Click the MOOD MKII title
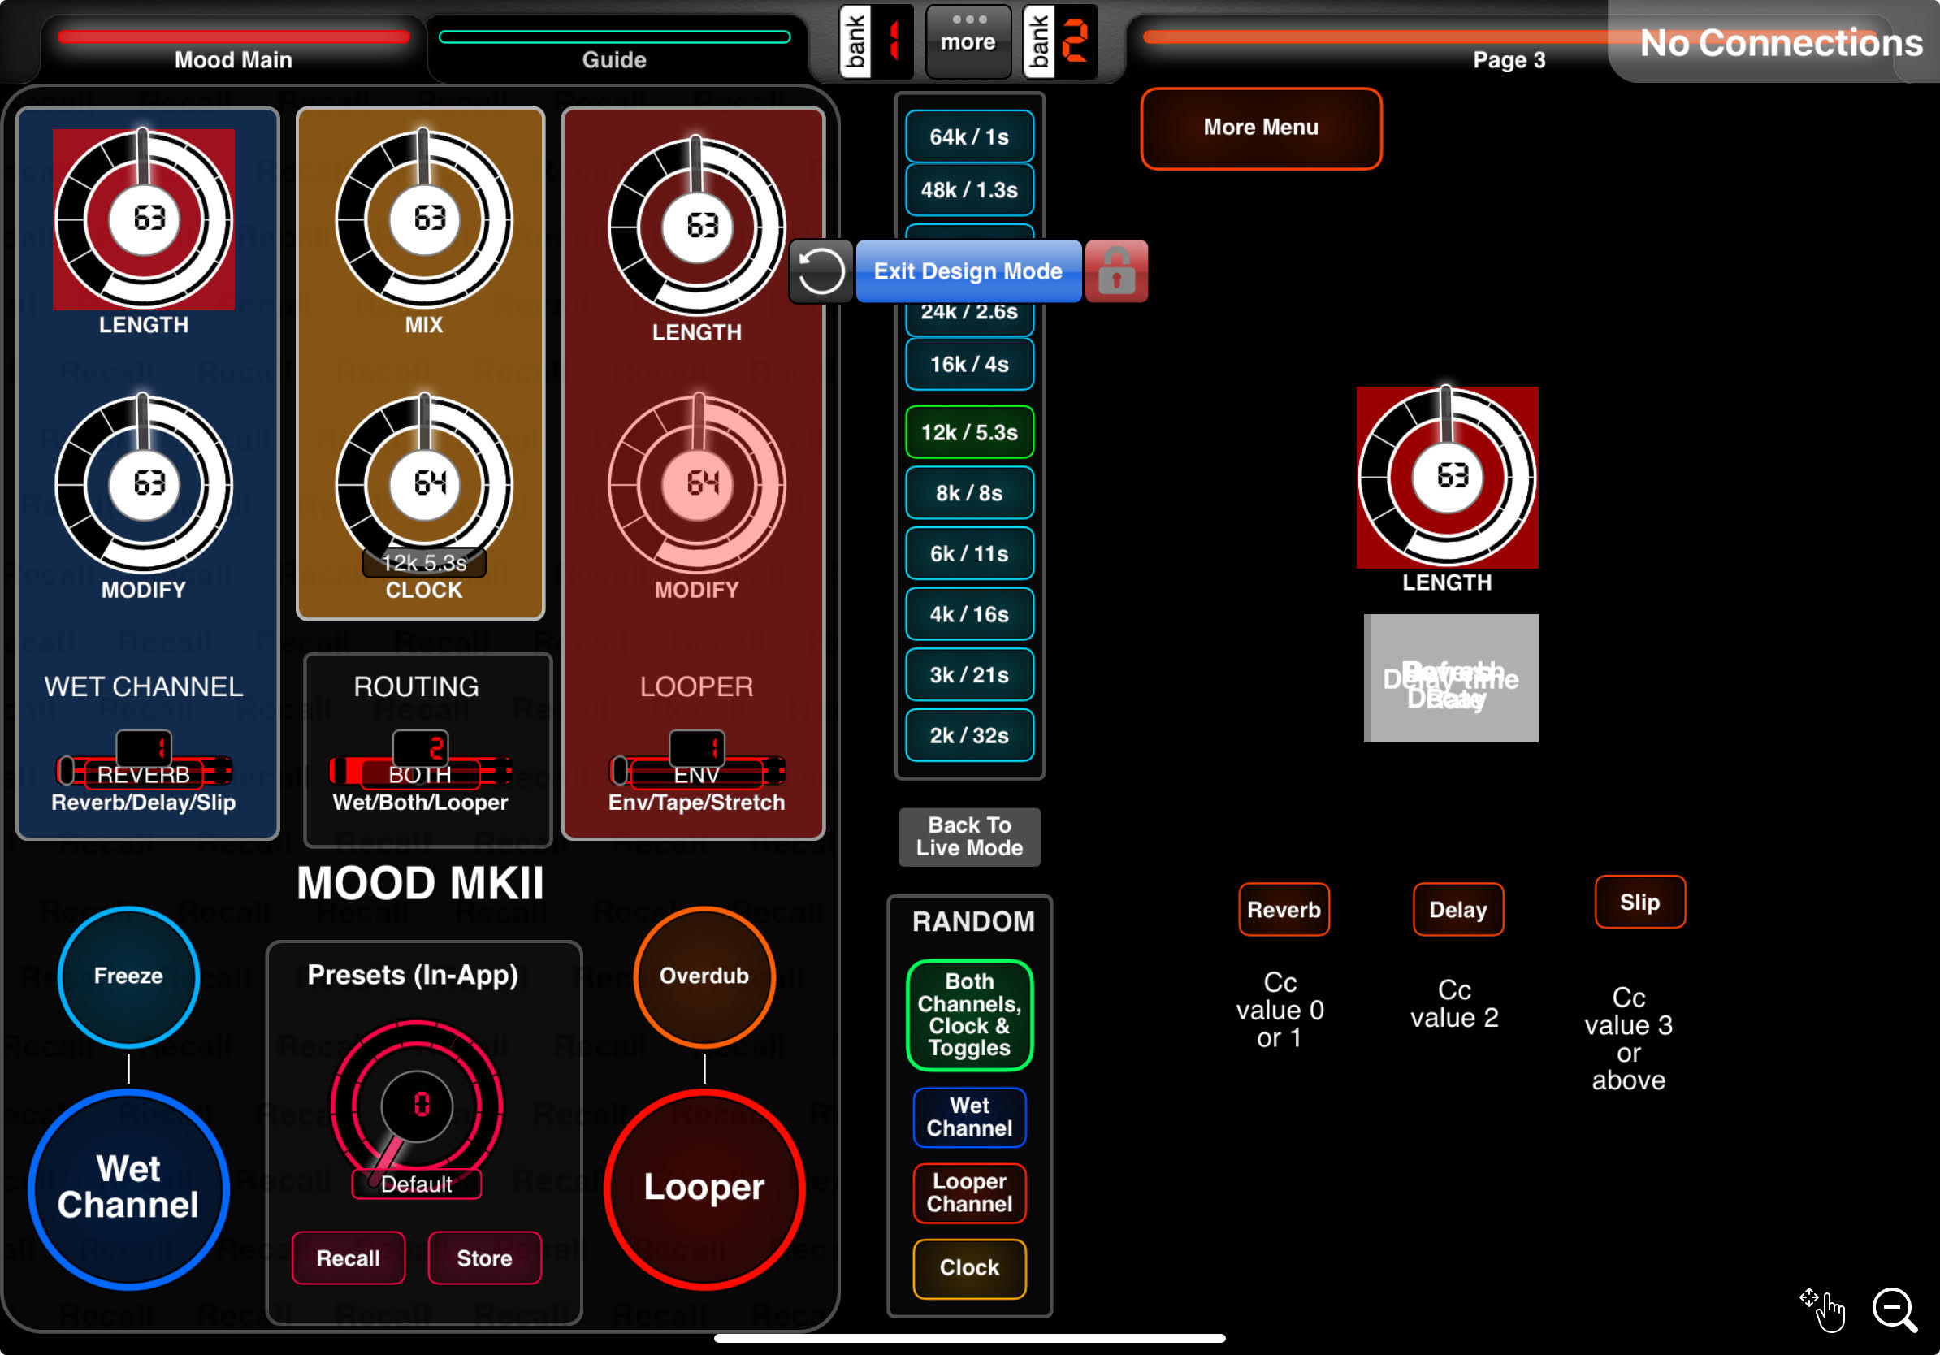 coord(420,884)
